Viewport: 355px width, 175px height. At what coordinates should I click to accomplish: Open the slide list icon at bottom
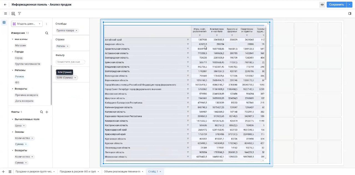click(x=10, y=172)
